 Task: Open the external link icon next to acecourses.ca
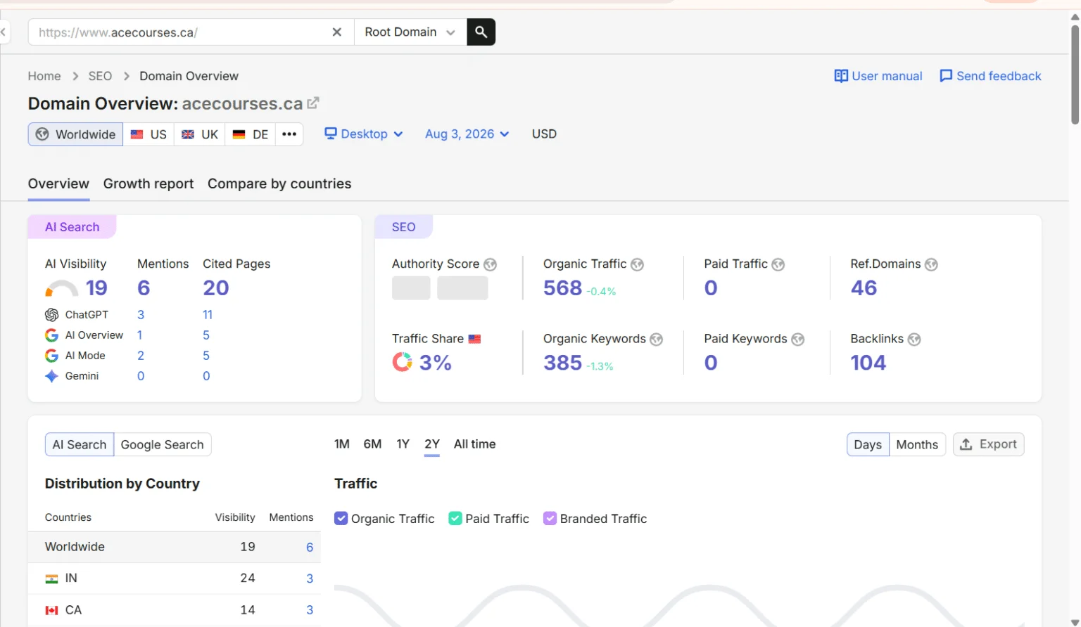(313, 103)
